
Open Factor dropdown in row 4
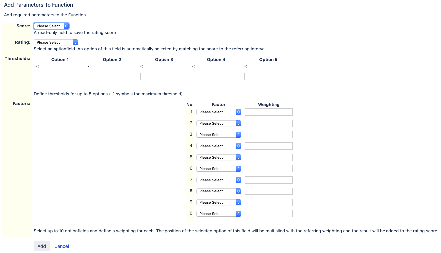pos(219,146)
